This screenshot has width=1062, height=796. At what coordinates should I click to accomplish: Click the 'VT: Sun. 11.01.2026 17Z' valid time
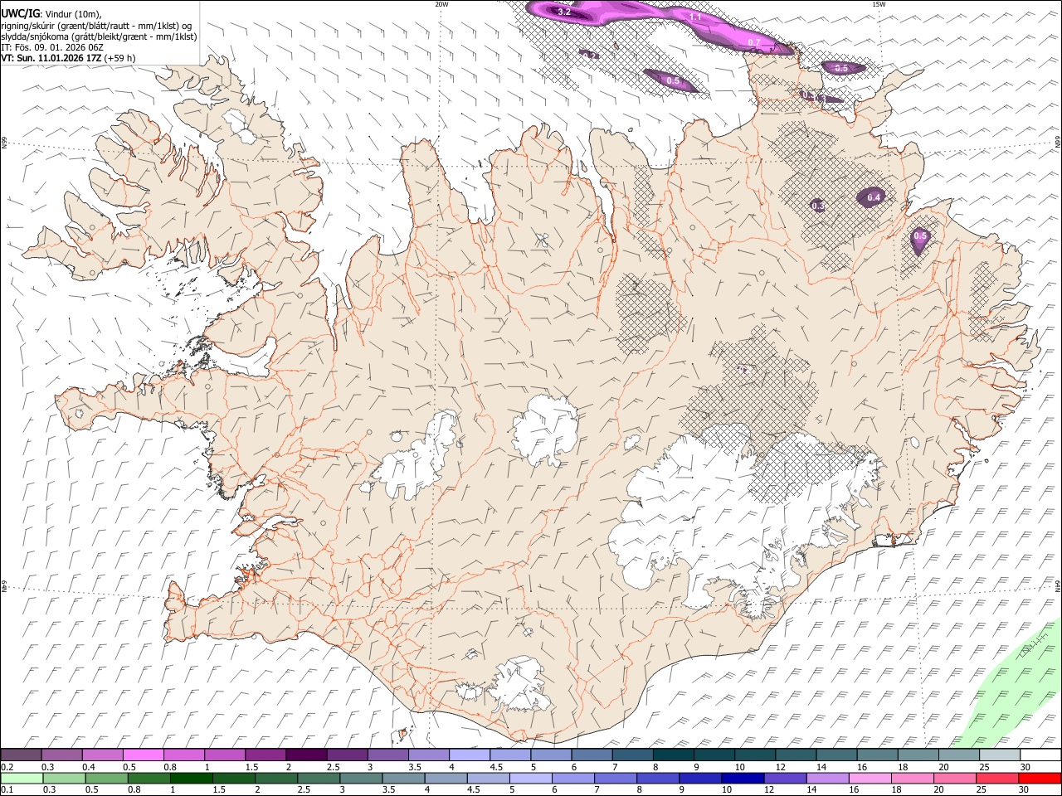[51, 58]
